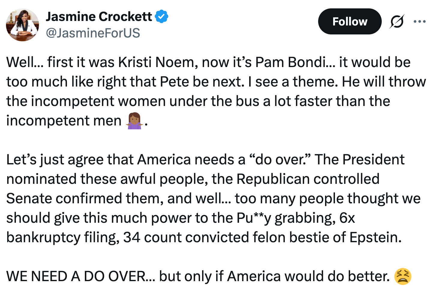
Task: Open Grok analysis for this post
Action: (x=396, y=21)
